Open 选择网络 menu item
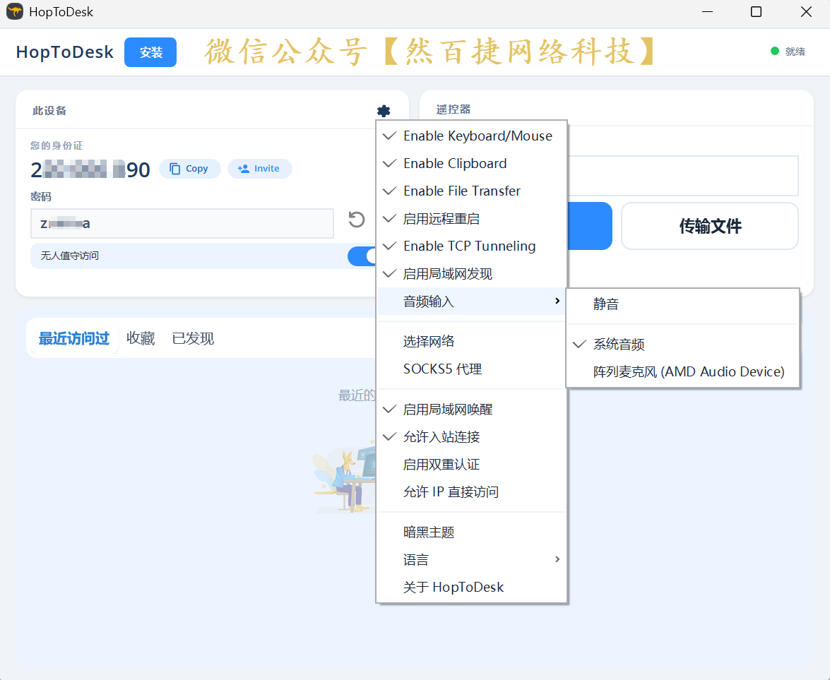The image size is (830, 680). click(x=472, y=341)
